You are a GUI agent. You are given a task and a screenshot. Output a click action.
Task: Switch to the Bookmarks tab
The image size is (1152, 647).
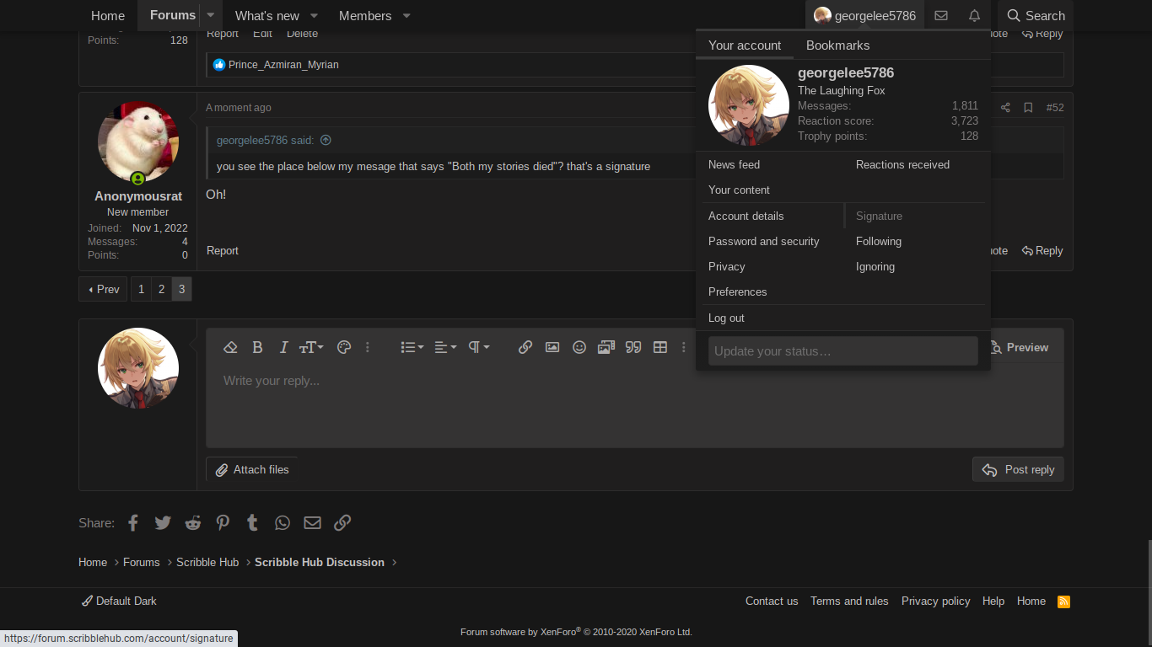pyautogui.click(x=837, y=45)
